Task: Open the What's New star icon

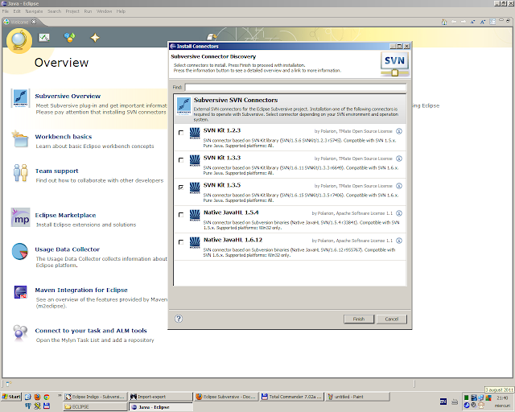Action: coord(95,38)
